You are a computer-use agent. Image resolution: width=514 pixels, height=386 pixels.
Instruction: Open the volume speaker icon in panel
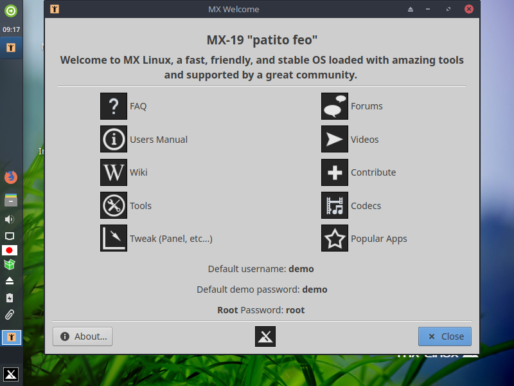(10, 219)
